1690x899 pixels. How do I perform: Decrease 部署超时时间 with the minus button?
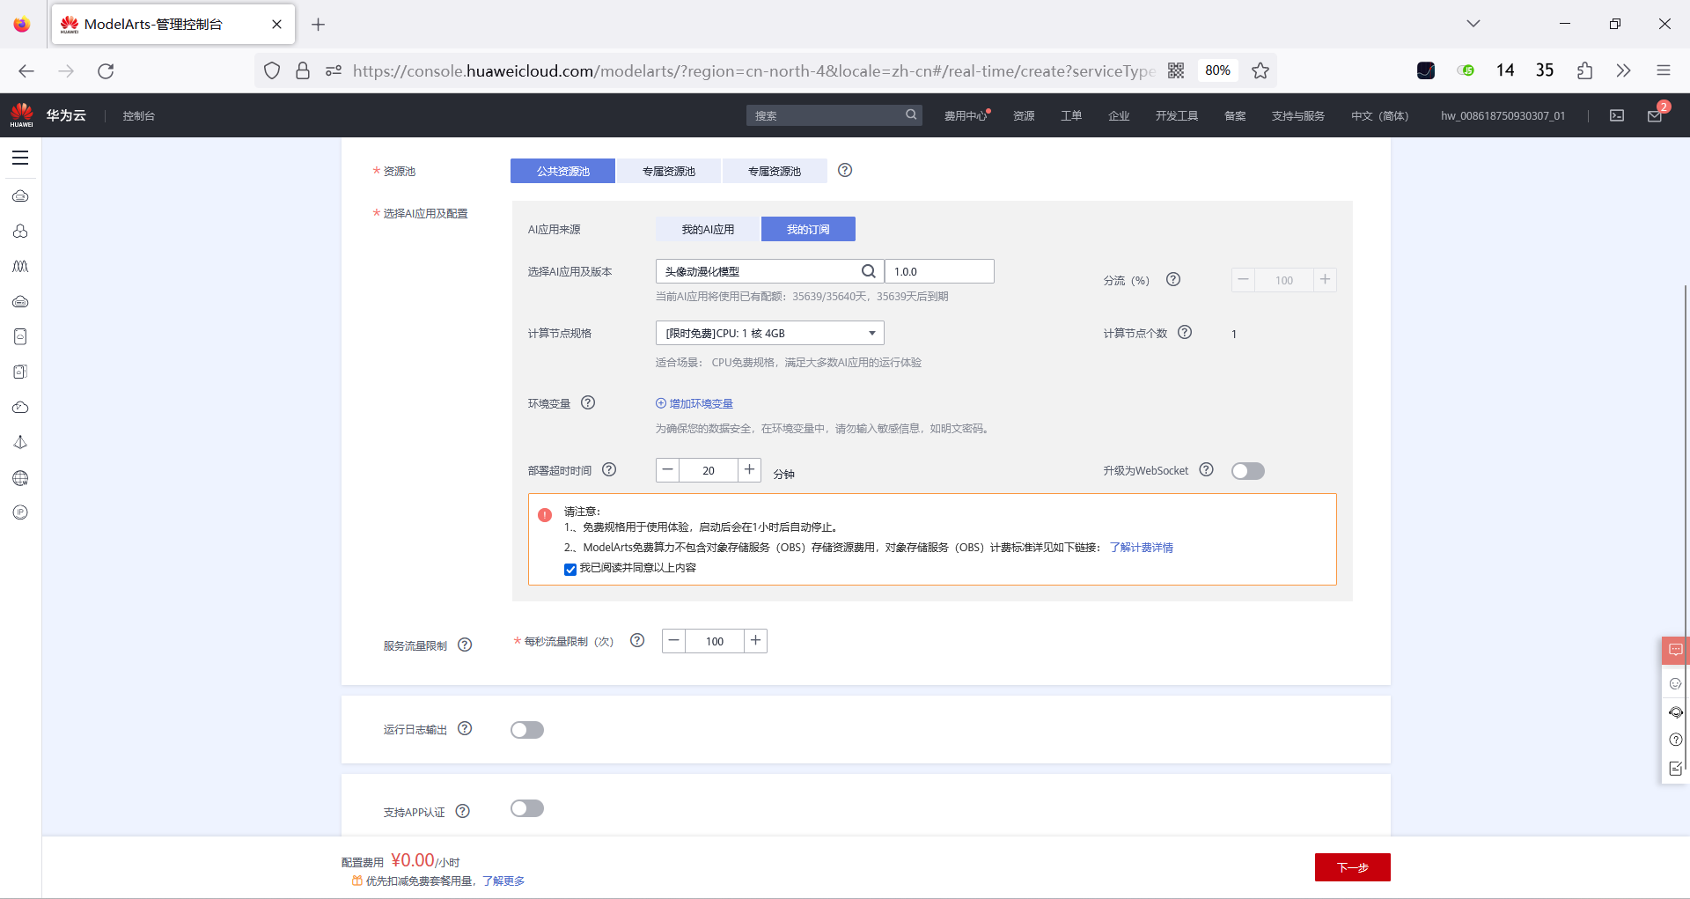tap(668, 470)
